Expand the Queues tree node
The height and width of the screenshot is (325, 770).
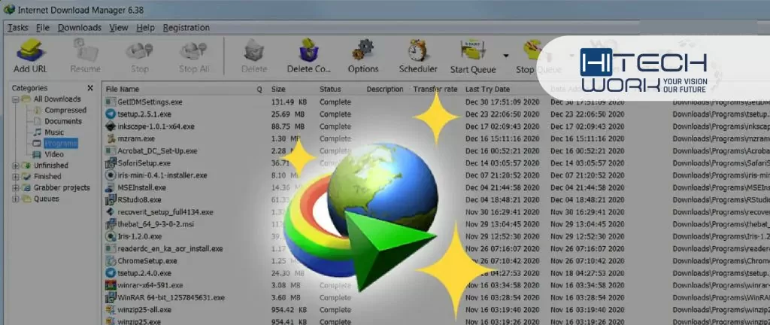point(16,199)
